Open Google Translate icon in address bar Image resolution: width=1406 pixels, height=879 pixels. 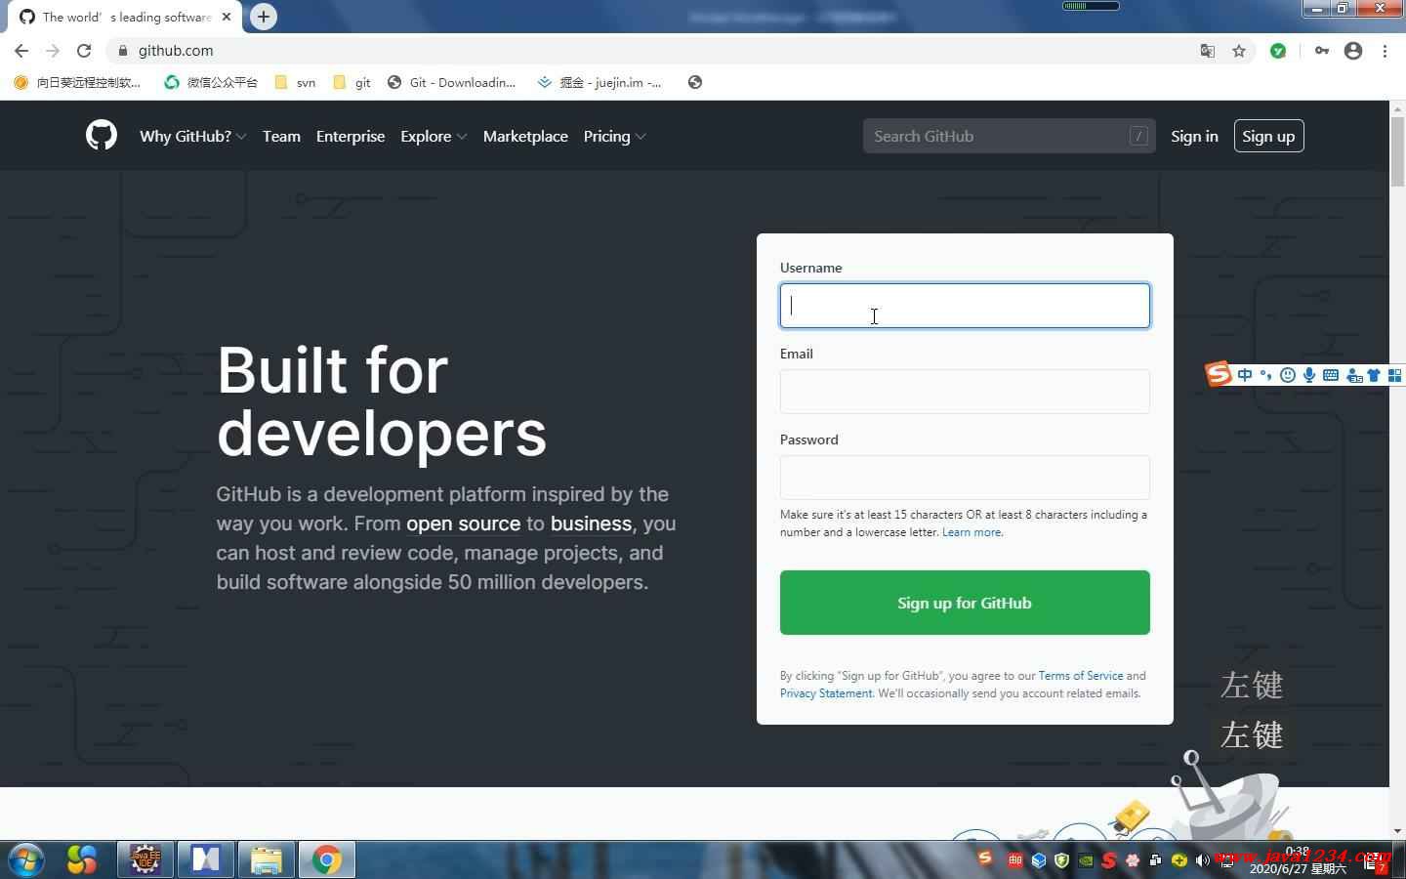click(x=1208, y=51)
